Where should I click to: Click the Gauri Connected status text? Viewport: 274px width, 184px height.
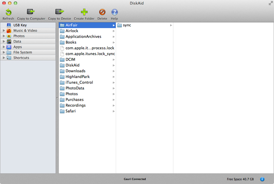tap(135, 179)
